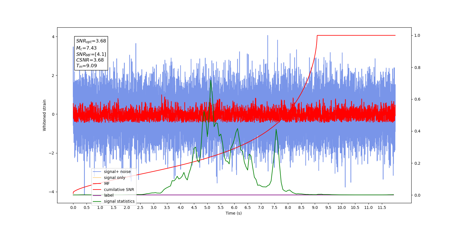Click the 4.5 tick on the time axis
The image size is (457, 228).
(x=194, y=207)
